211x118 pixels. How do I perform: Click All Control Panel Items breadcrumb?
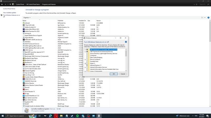tap(33, 4)
